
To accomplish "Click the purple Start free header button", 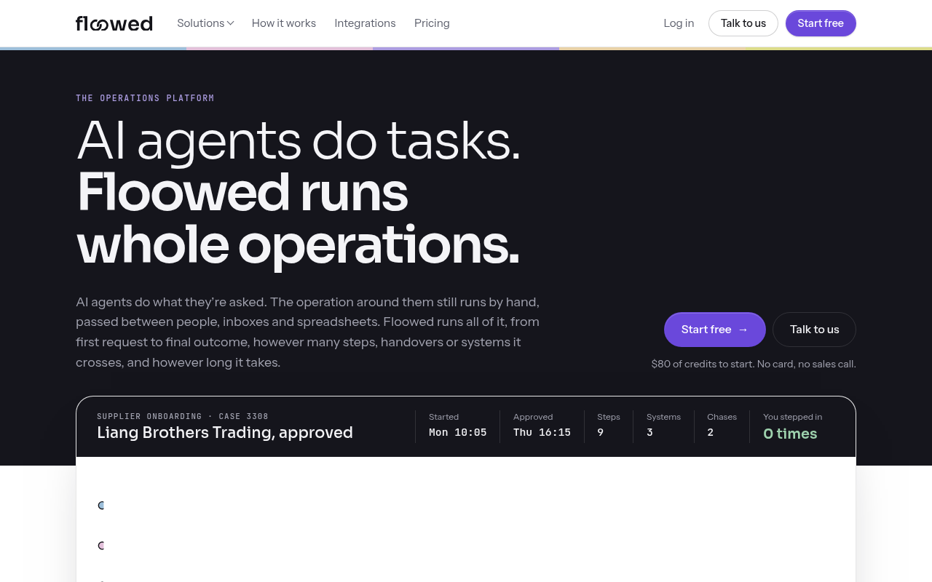I will coord(821,23).
